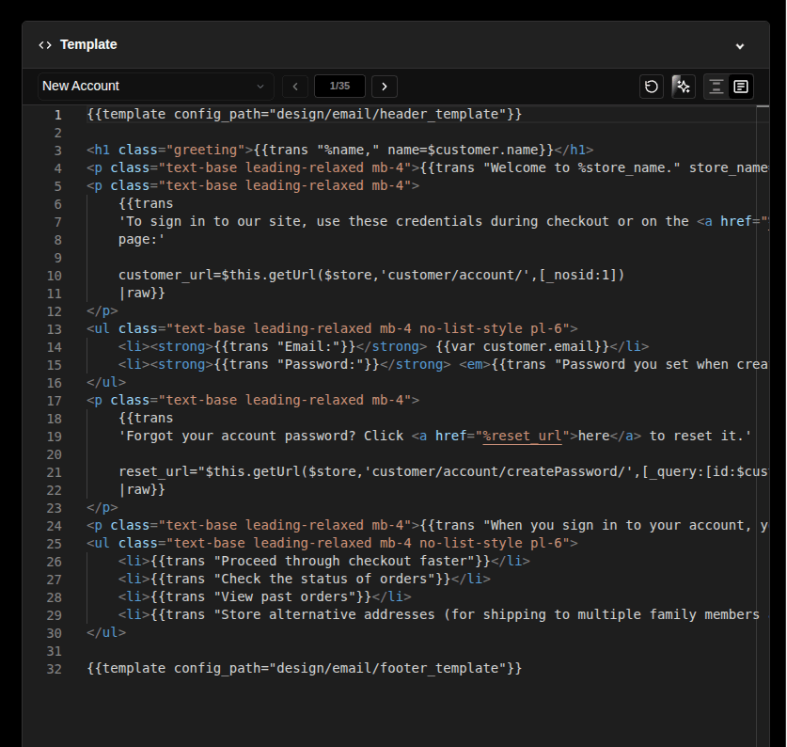
Task: Click the chevron inside the template selector
Action: click(x=260, y=86)
